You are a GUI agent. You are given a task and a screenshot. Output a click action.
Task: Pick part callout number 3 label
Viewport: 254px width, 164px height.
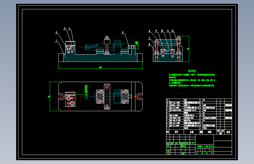pyautogui.click(x=65, y=28)
